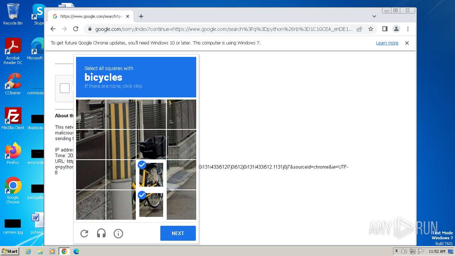455x256 pixels.
Task: Go back in Chrome
Action: (53, 29)
